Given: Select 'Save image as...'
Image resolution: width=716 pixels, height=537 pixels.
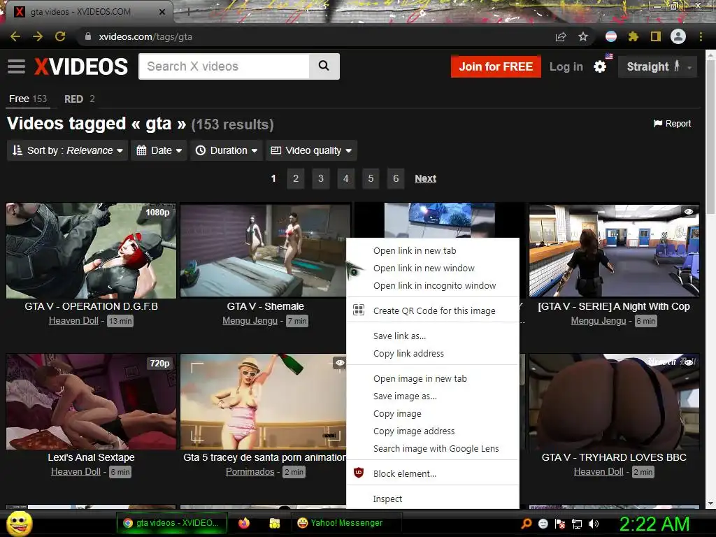Looking at the screenshot, I should 432,396.
